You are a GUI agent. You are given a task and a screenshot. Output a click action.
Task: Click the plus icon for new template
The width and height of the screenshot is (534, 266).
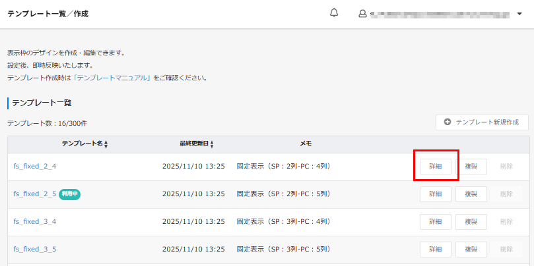point(448,122)
